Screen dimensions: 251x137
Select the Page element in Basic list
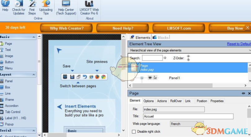(7, 43)
